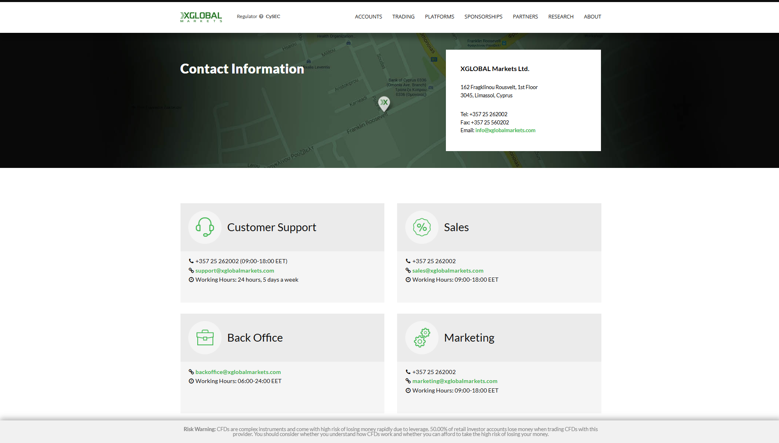Screen dimensions: 779x443
Task: Click the Contact Information heading
Action: 242,69
